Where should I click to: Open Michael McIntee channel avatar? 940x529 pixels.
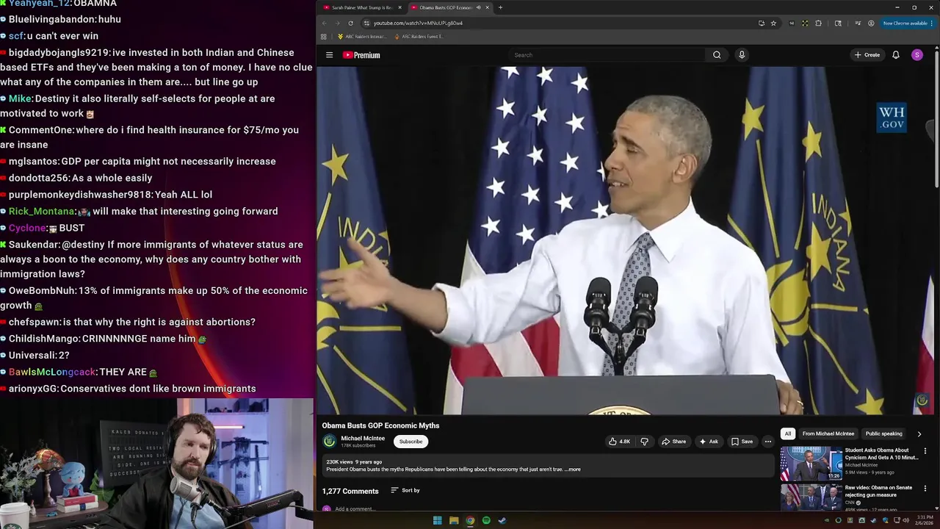click(x=329, y=441)
